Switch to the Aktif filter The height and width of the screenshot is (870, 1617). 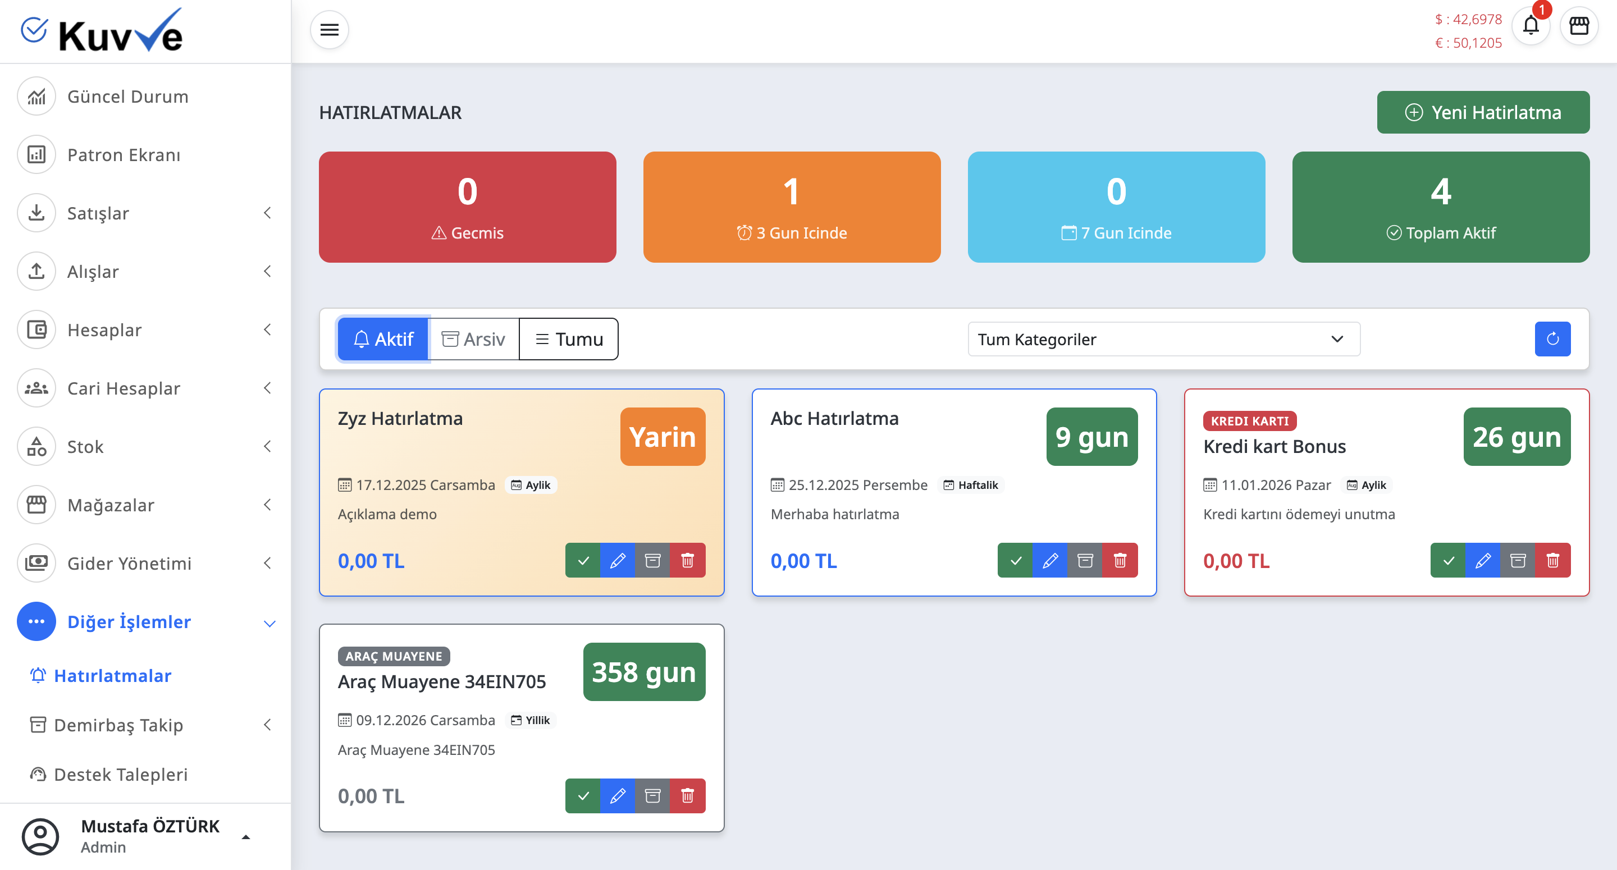pos(383,339)
